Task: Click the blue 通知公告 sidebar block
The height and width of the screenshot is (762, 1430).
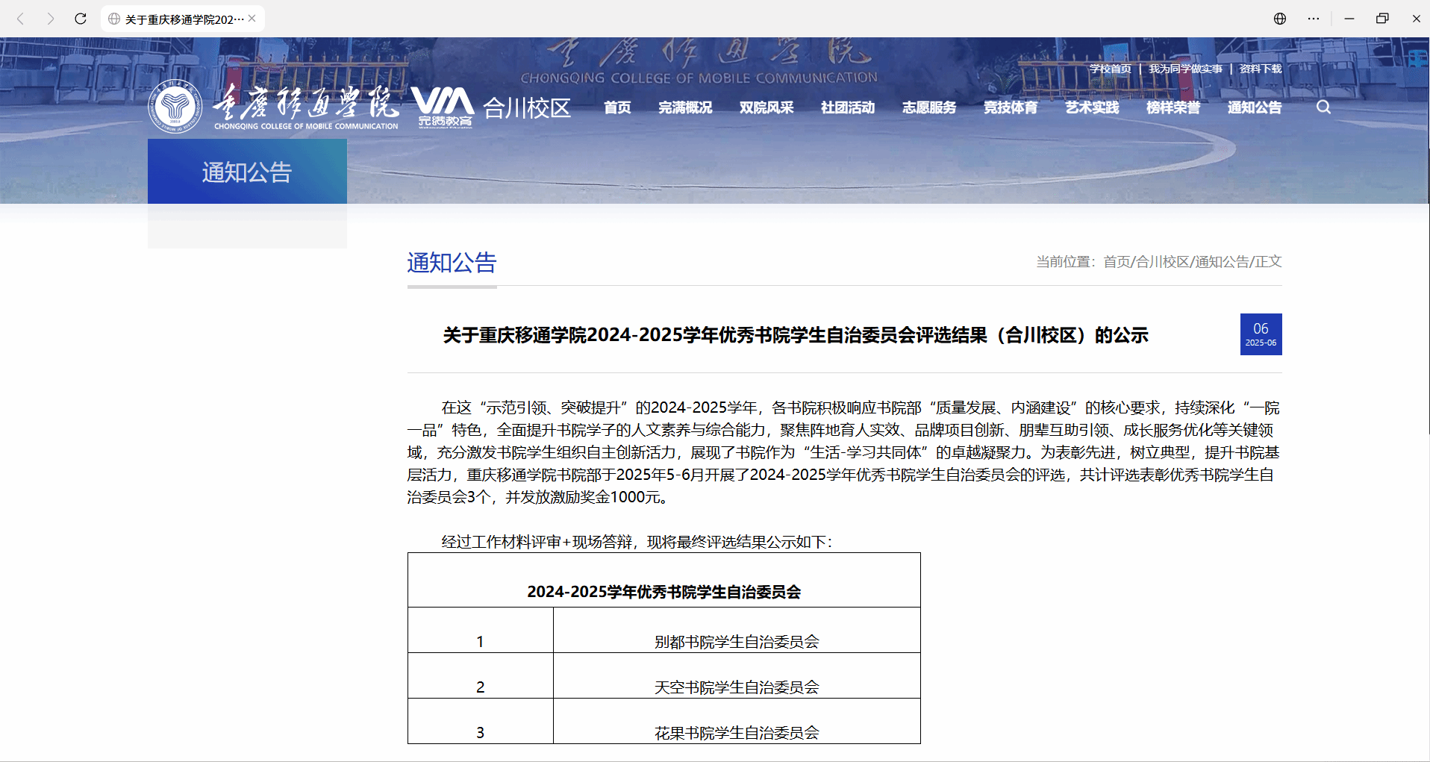Action: pyautogui.click(x=247, y=172)
